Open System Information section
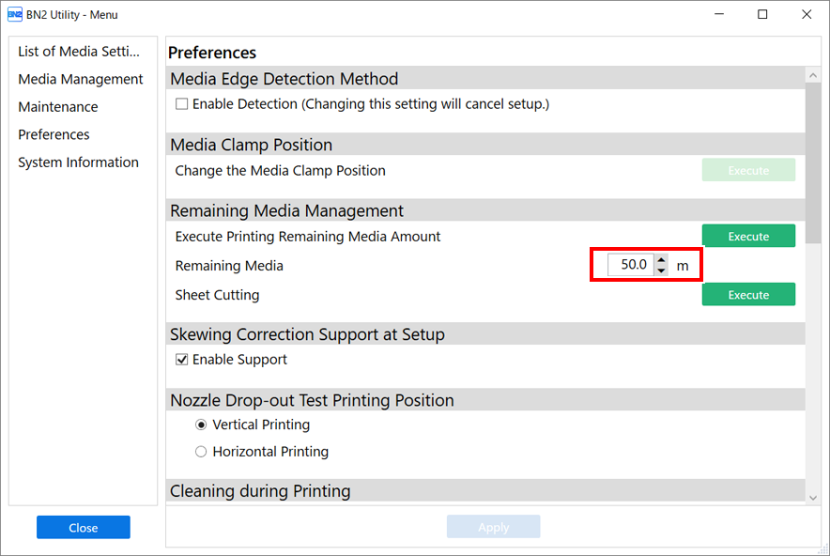The height and width of the screenshot is (556, 830). coord(78,162)
